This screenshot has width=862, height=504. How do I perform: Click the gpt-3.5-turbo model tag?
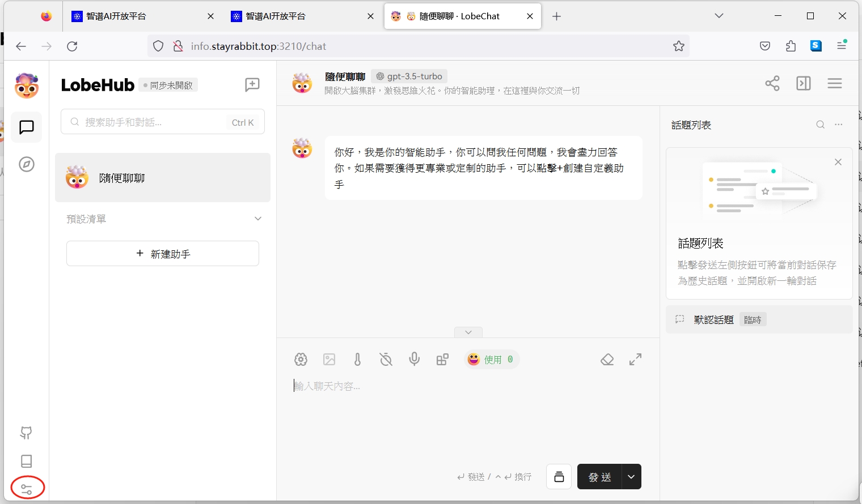click(x=409, y=76)
